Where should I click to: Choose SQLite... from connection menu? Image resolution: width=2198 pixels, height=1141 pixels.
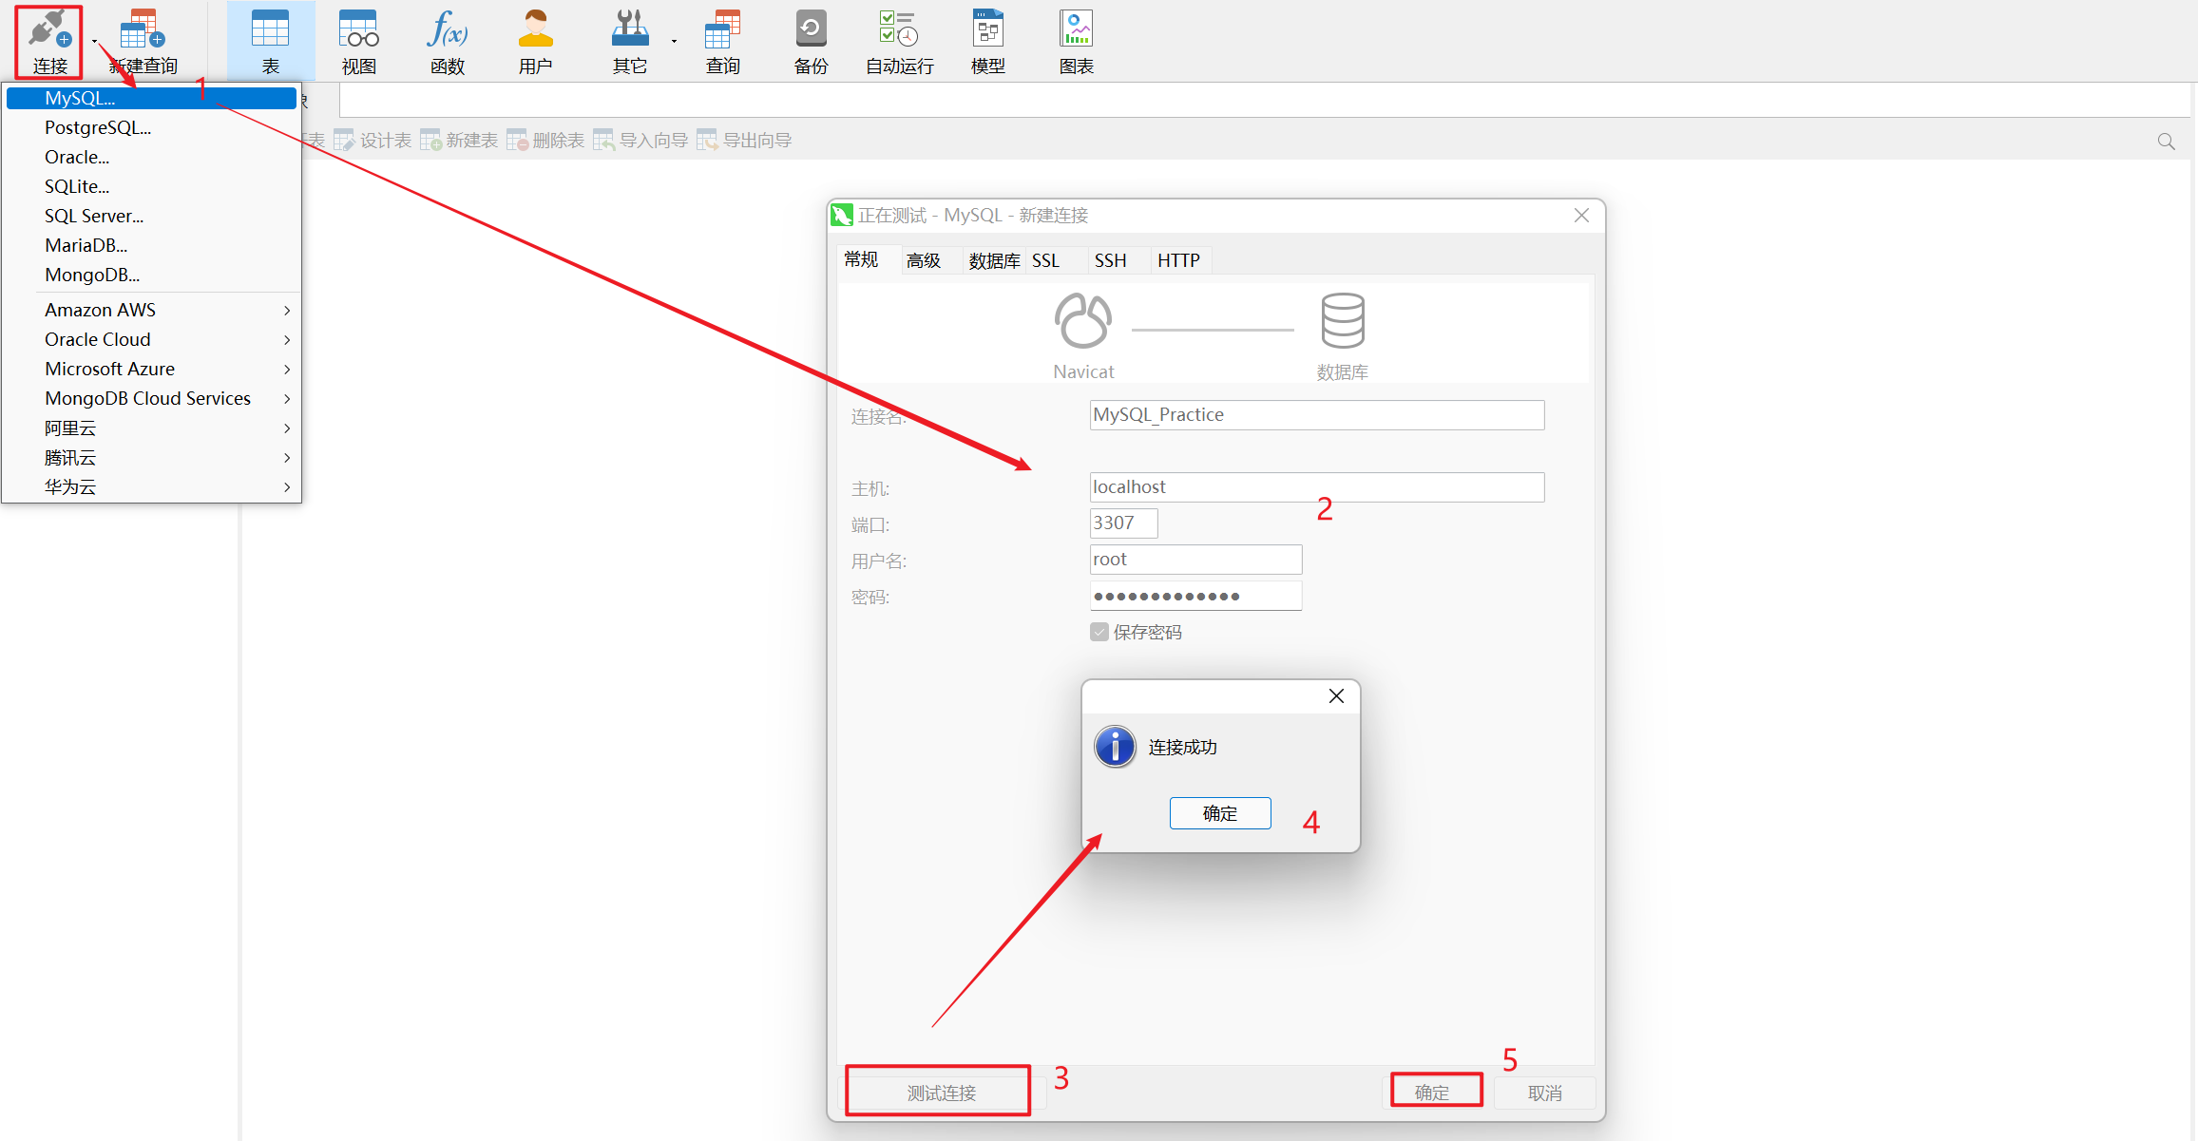coord(152,186)
